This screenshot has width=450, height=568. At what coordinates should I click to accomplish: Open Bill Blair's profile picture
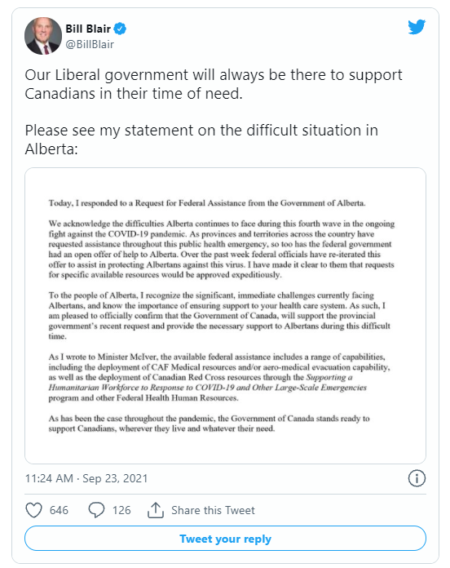coord(43,36)
